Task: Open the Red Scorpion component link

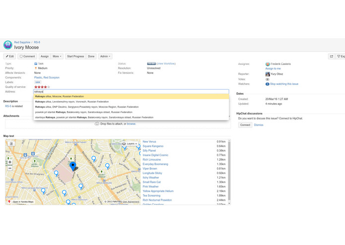Action: pyautogui.click(x=52, y=77)
